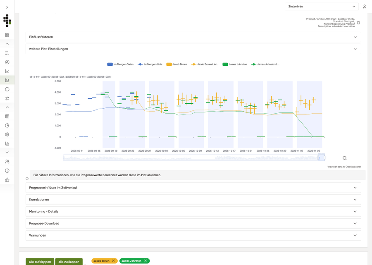This screenshot has height=265, width=372.
Task: Toggle the Jacob Brown bar legend series
Action: pos(176,64)
